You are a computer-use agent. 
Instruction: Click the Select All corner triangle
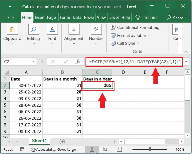(7, 72)
